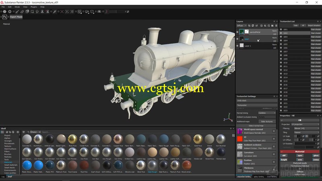
Task: Select the Steel Rough material
Action: pyautogui.click(x=153, y=167)
